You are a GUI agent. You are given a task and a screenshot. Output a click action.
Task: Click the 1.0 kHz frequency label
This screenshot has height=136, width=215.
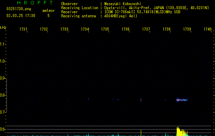(3, 61)
